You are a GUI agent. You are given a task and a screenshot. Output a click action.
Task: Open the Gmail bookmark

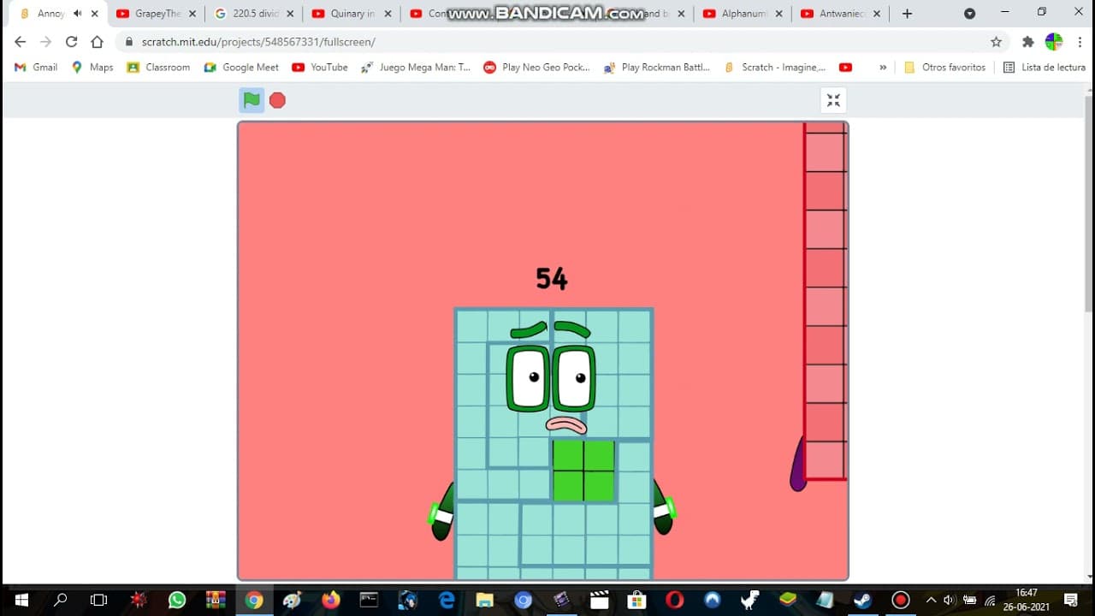tap(36, 67)
